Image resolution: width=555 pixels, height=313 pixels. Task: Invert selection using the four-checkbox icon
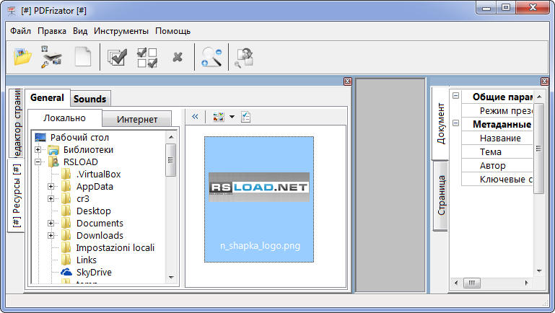tap(147, 57)
